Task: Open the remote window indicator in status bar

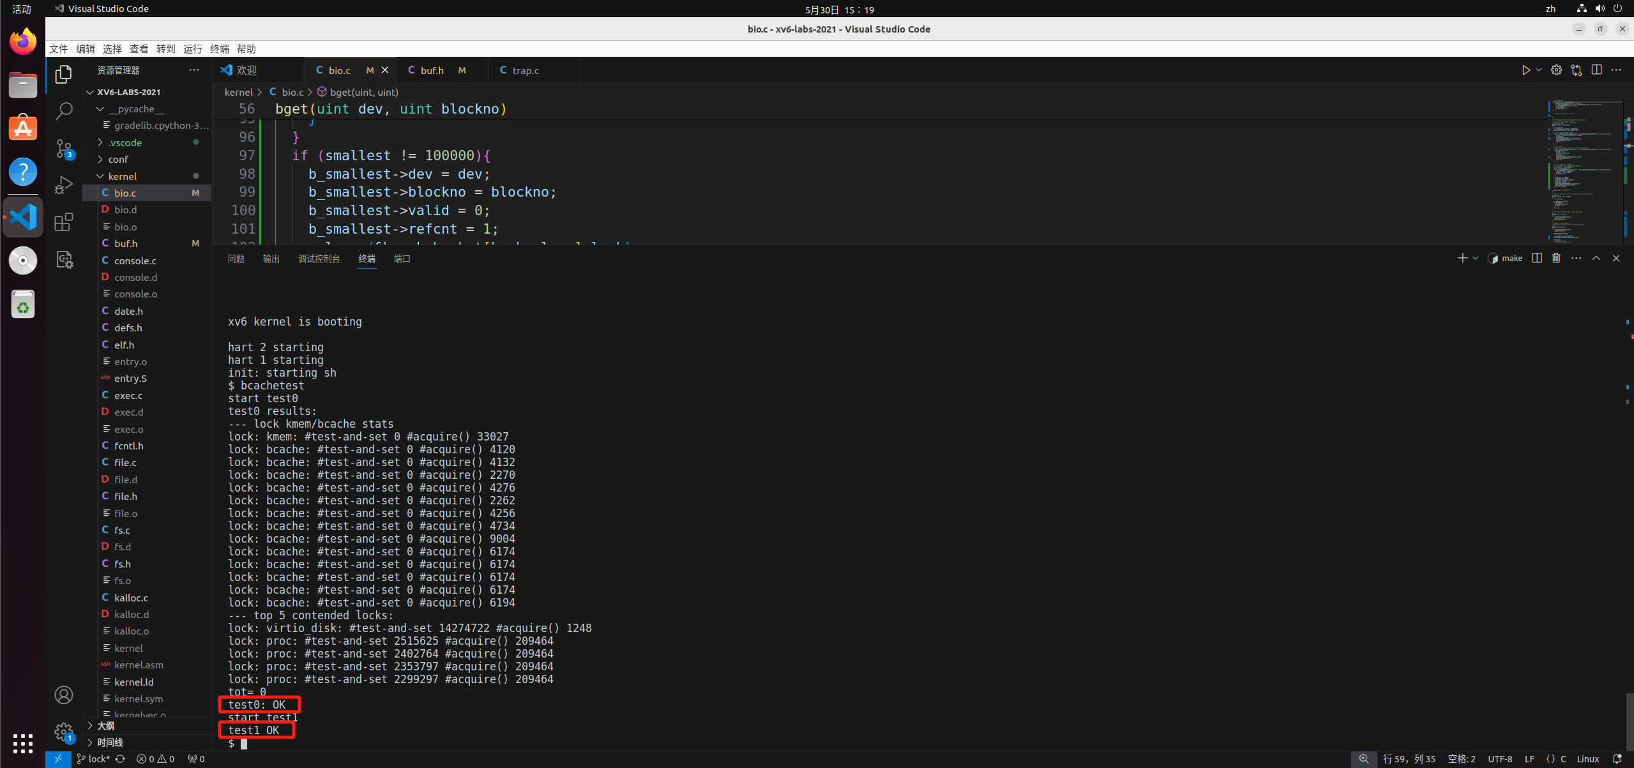Action: 58,759
